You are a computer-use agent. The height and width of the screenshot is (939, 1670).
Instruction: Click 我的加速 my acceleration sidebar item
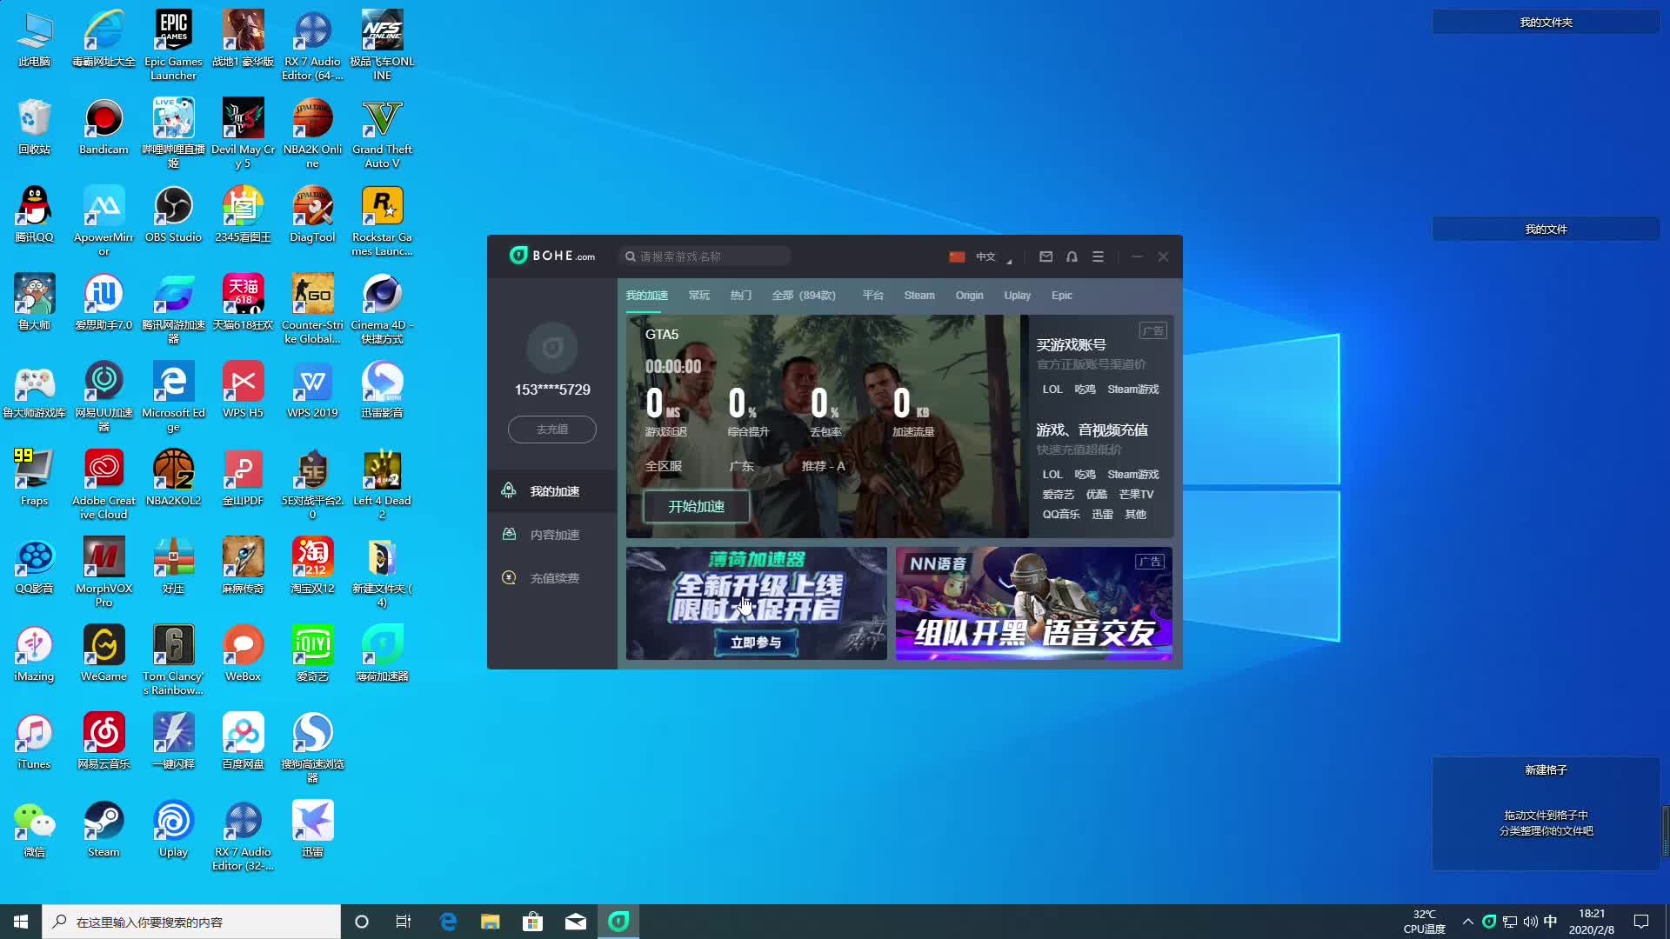pos(553,490)
